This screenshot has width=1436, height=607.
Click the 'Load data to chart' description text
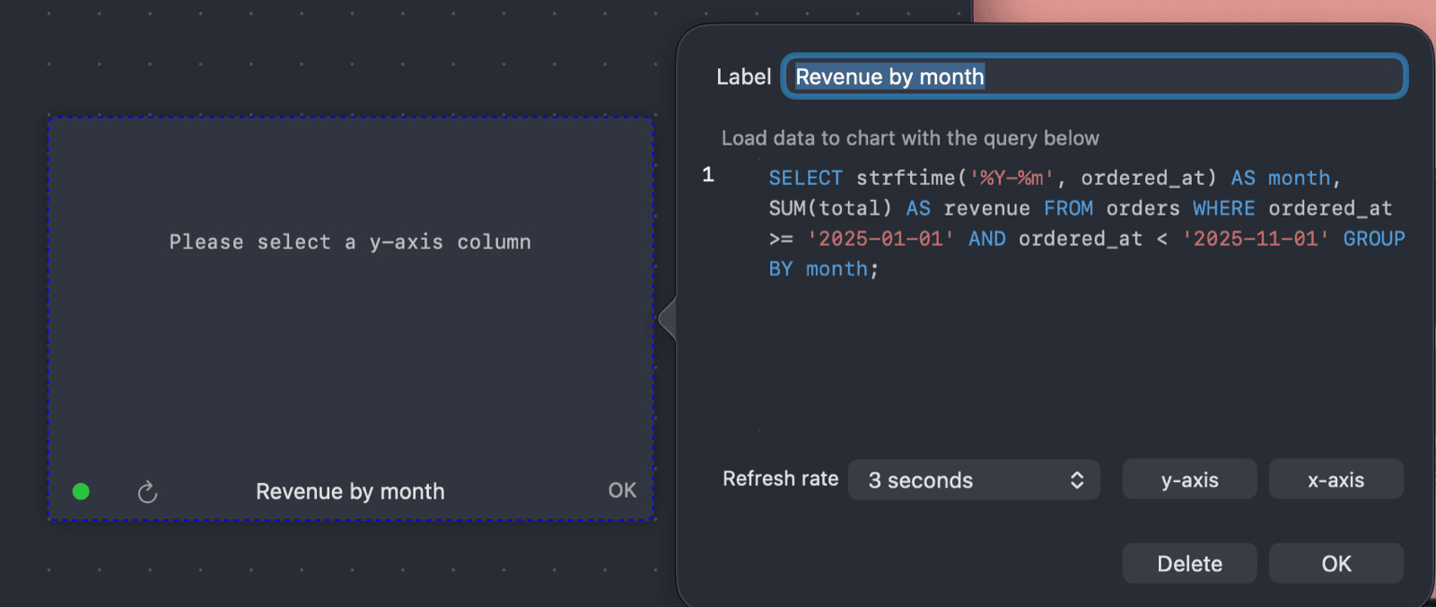(x=910, y=138)
